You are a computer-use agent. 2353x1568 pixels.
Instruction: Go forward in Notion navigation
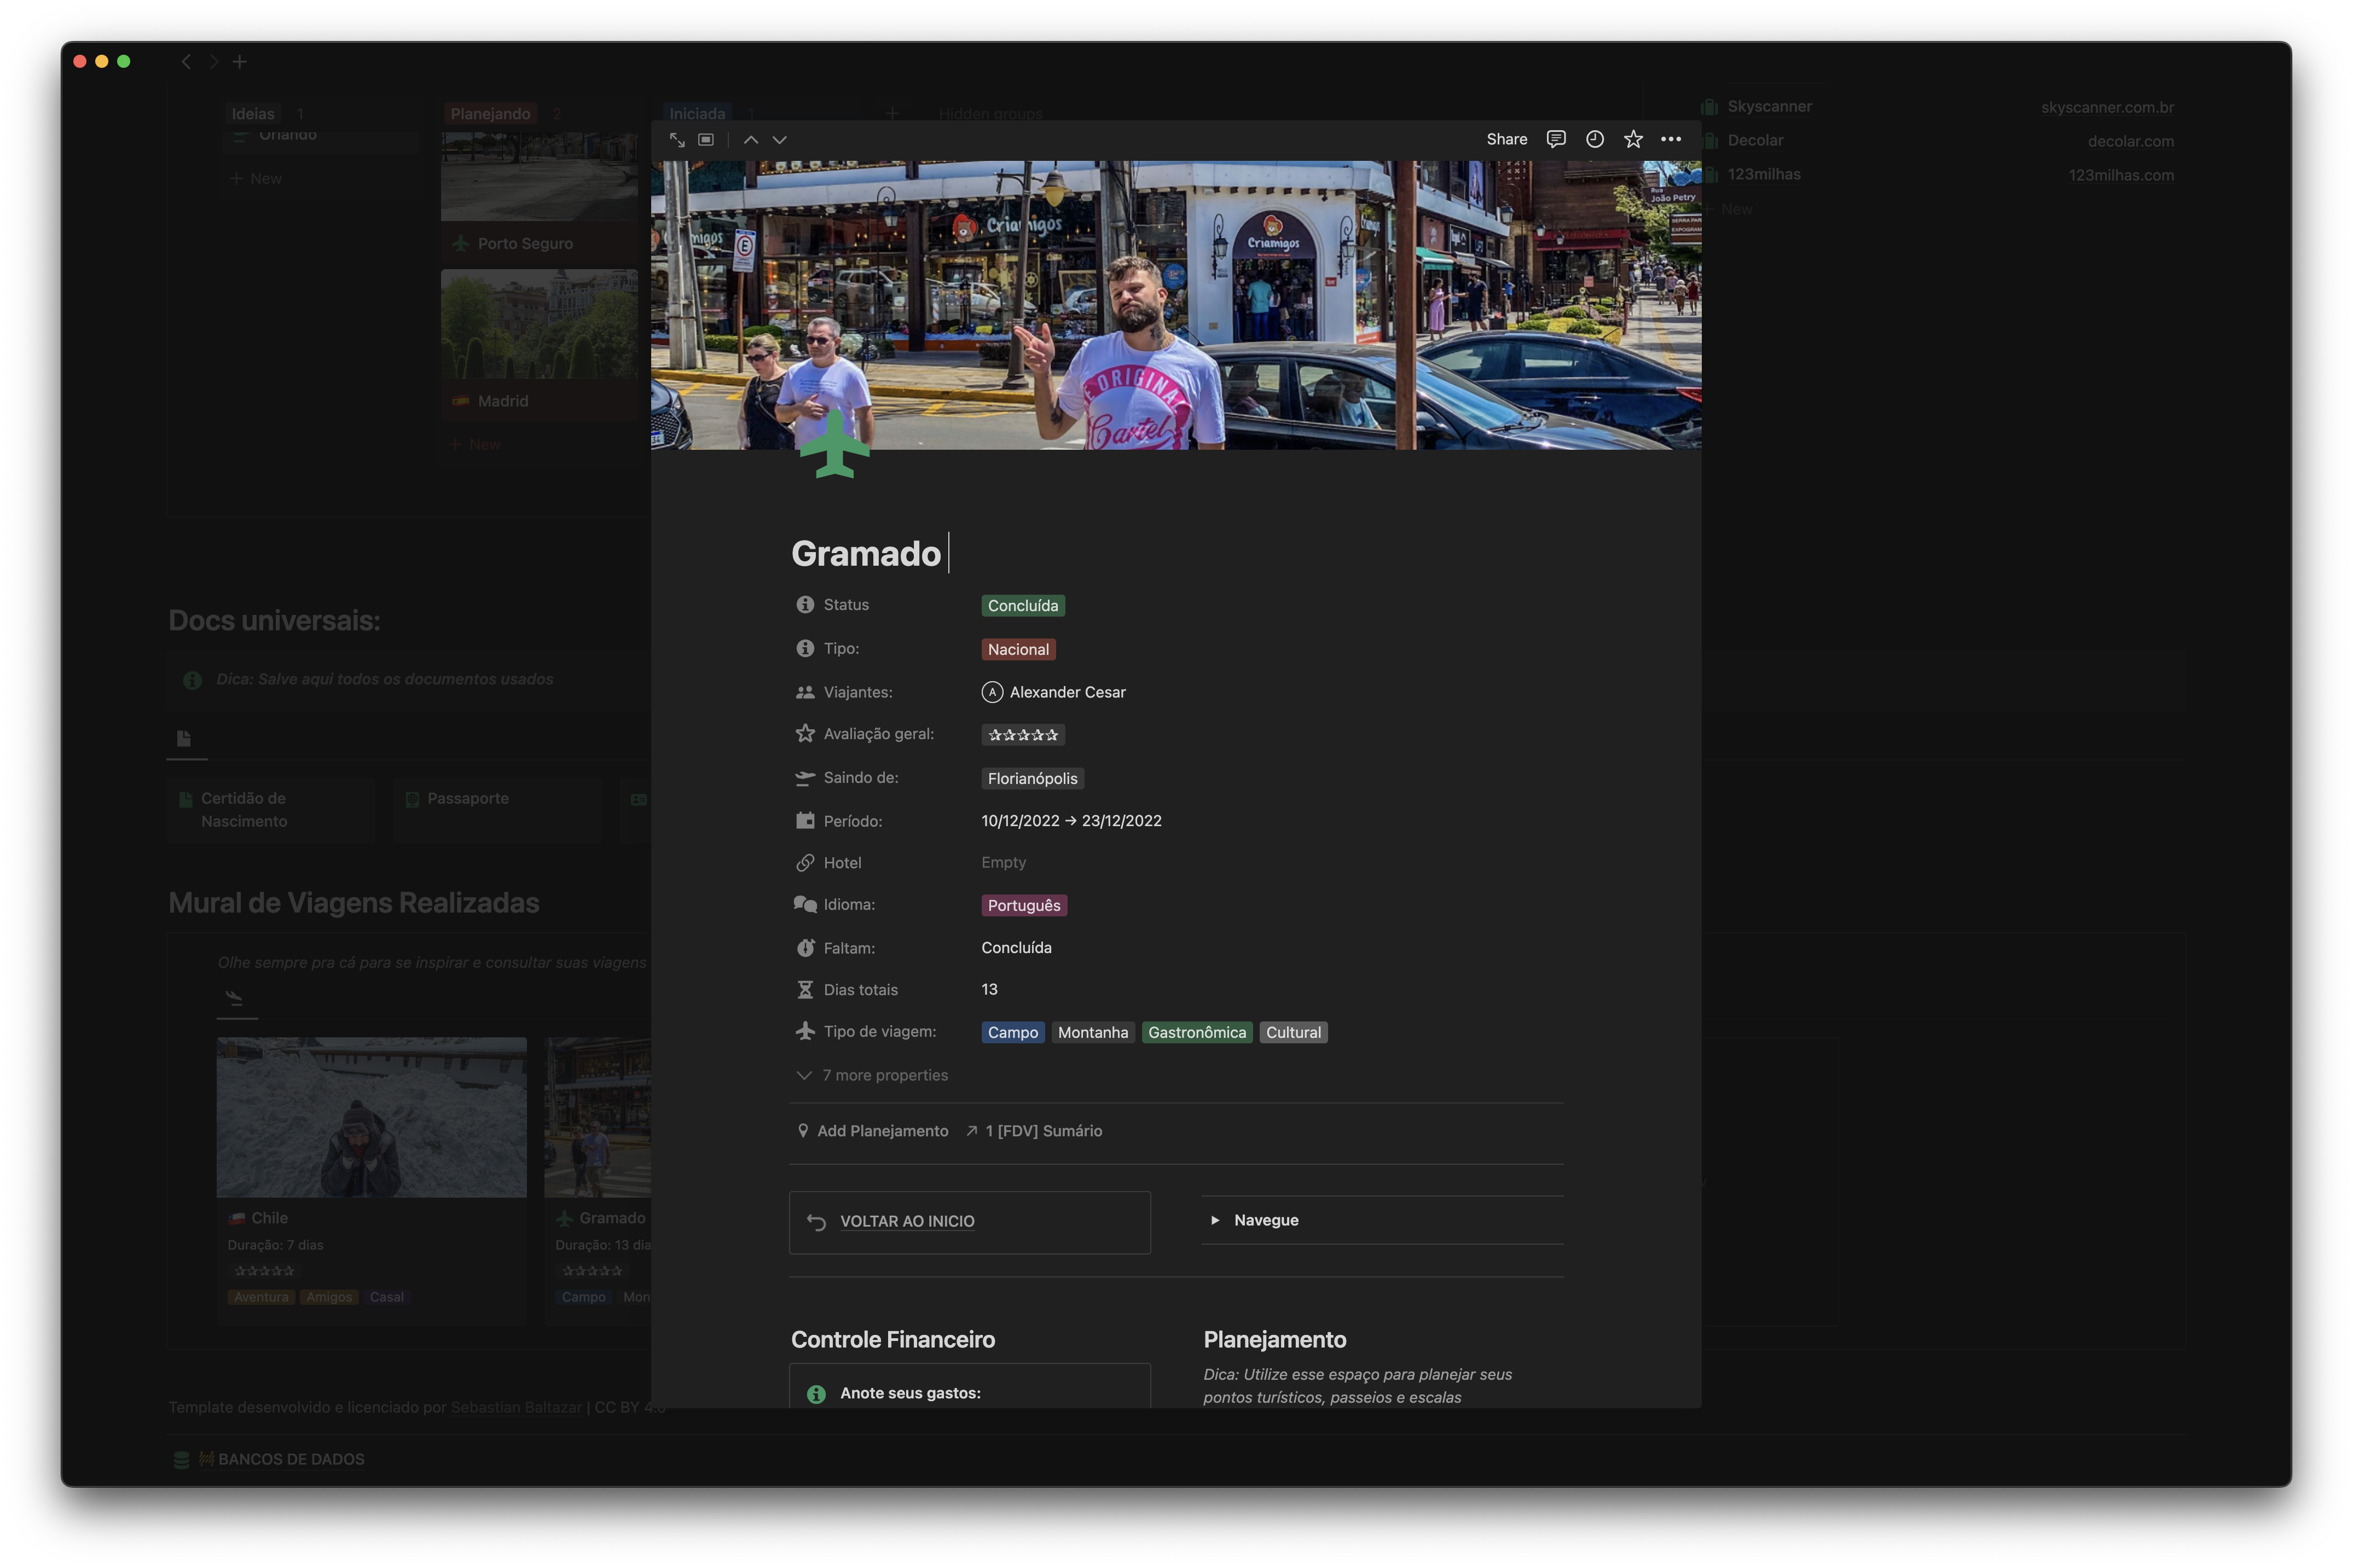click(x=213, y=62)
